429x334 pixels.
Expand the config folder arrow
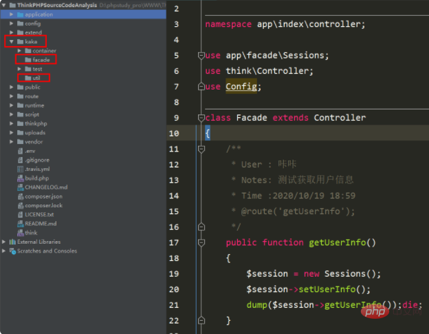click(x=11, y=23)
